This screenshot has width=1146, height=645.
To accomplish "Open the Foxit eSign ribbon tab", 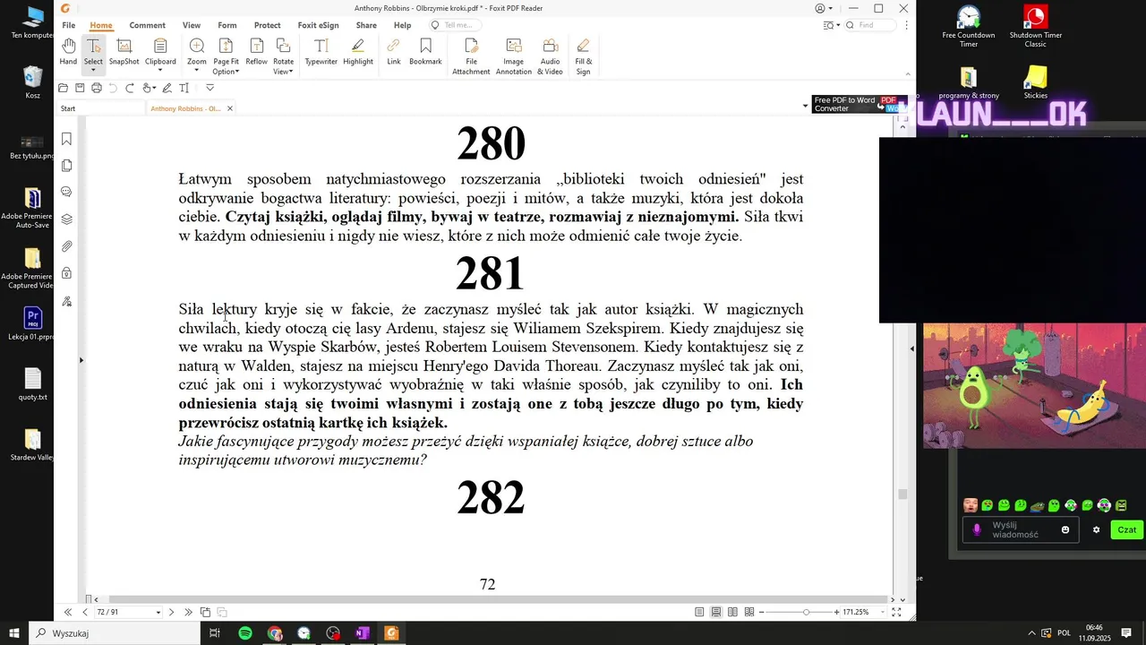I will pos(318,25).
